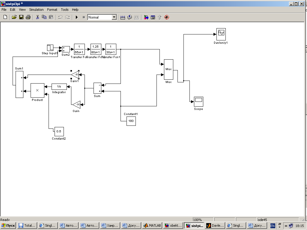The width and height of the screenshot is (307, 230).
Task: Open the Help menu
Action: click(x=75, y=10)
